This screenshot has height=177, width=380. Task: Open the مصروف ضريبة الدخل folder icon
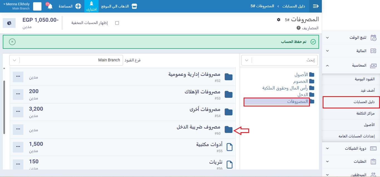click(x=228, y=130)
